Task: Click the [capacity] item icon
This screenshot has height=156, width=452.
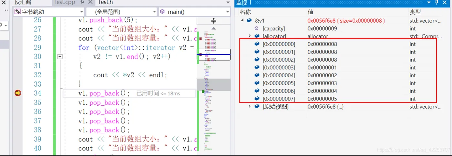Action: (x=257, y=28)
